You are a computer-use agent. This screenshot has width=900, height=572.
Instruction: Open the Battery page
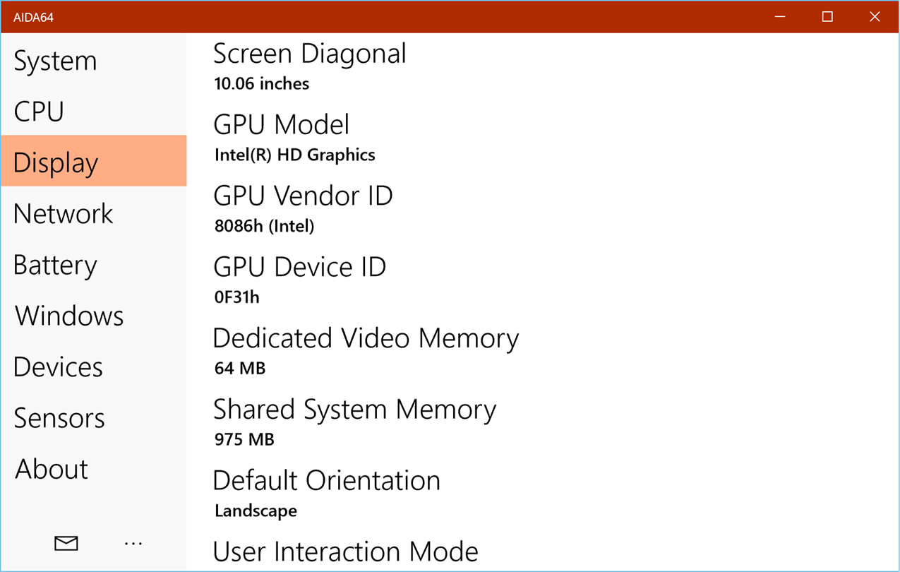pyautogui.click(x=55, y=265)
